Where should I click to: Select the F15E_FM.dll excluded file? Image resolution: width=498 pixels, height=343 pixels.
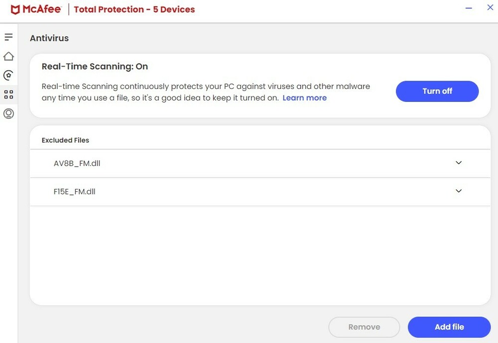(75, 191)
